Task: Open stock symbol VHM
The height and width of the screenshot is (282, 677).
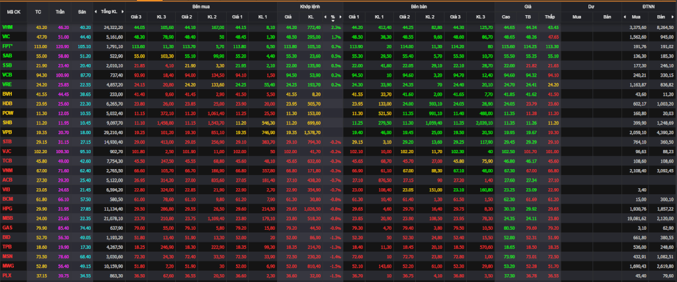Action: [7, 26]
